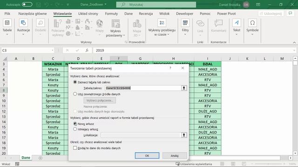Click the help question mark in dialog
The height and width of the screenshot is (167, 298).
coord(170,68)
